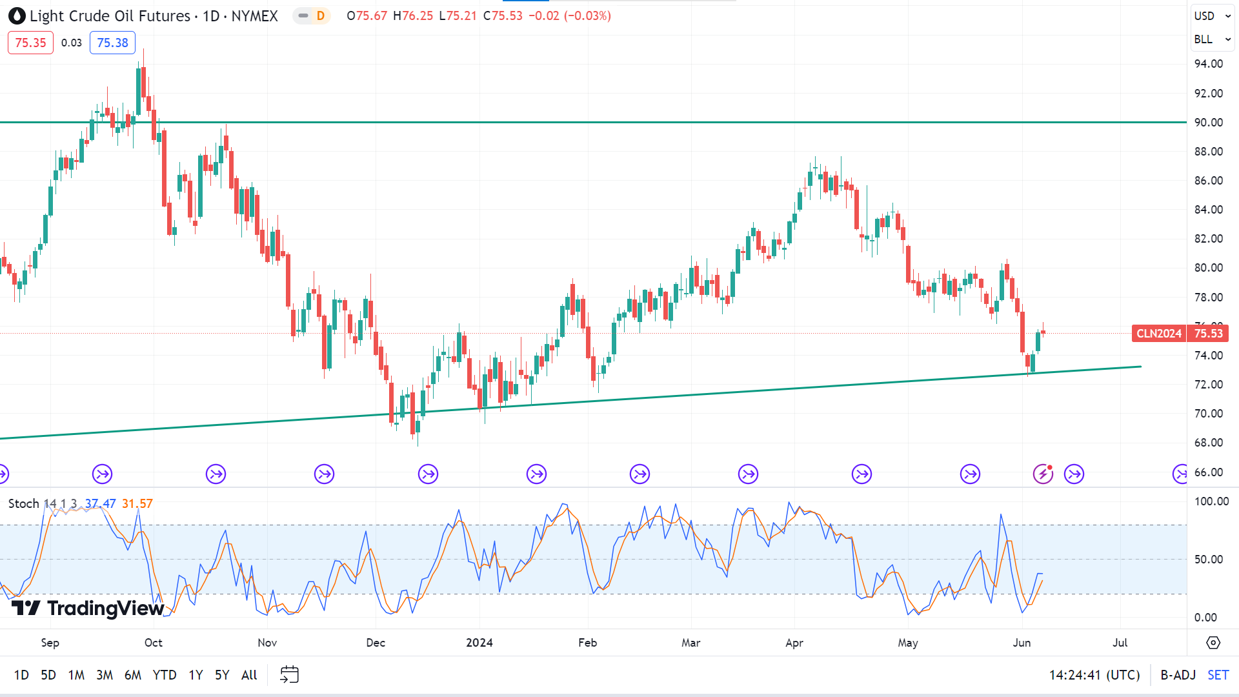
Task: Toggle B-ADJ back adjustment
Action: click(x=1178, y=675)
